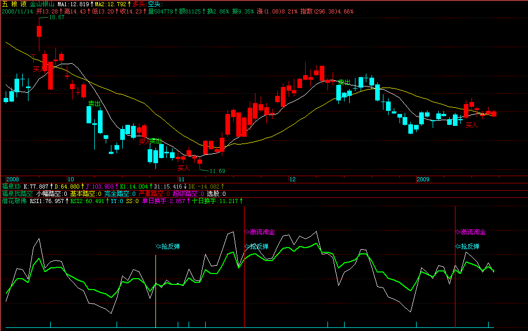The image size is (528, 331).
Task: Select the 金山银山 indicator name
Action: (42, 4)
